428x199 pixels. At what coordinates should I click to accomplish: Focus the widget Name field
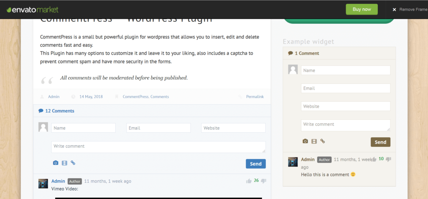(346, 71)
